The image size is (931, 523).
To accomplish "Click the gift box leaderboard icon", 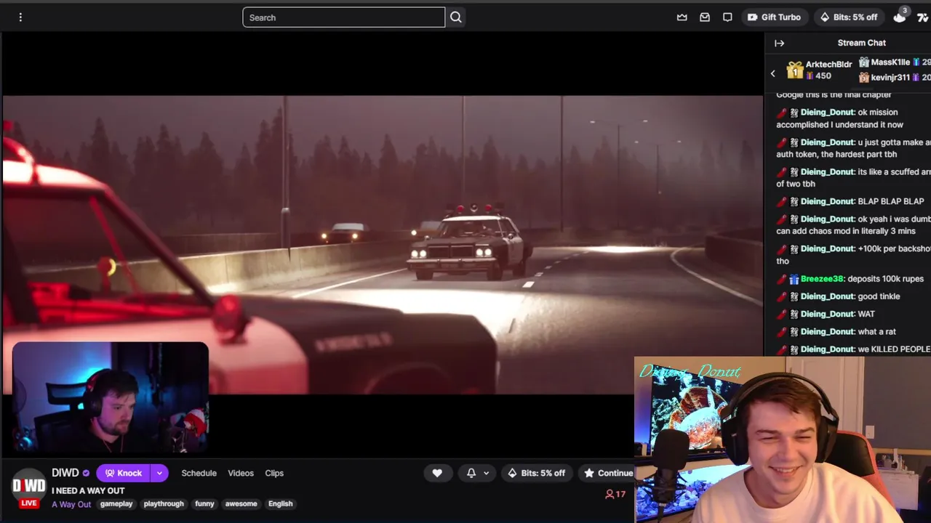I will click(794, 70).
